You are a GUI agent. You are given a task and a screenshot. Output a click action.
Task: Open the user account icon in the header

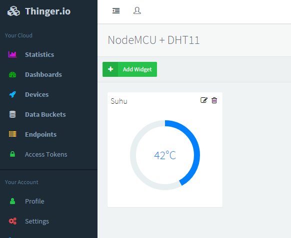coord(137,10)
